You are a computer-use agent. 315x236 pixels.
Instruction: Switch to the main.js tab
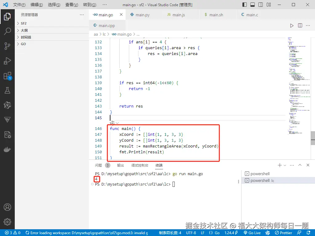click(179, 15)
